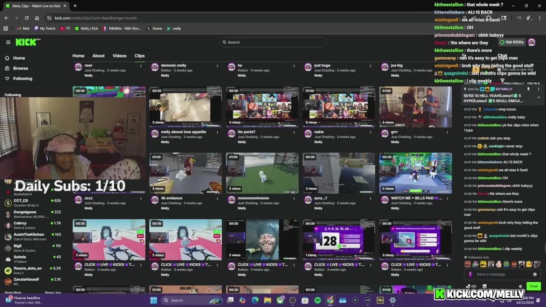Switch to the Videos tab
The width and height of the screenshot is (546, 307).
point(119,56)
